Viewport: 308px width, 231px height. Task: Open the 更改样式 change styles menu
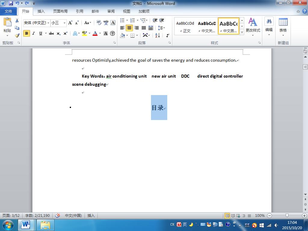pyautogui.click(x=253, y=26)
